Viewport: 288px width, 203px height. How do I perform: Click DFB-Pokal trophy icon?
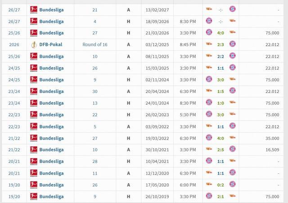(34, 44)
